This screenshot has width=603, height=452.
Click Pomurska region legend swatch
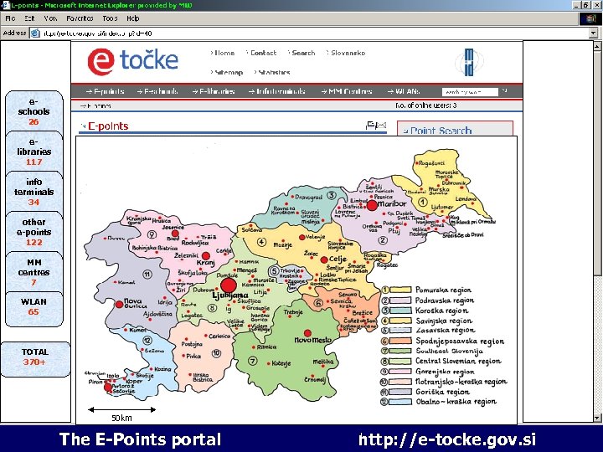pos(400,290)
